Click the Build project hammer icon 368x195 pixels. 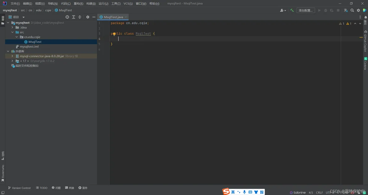292,10
